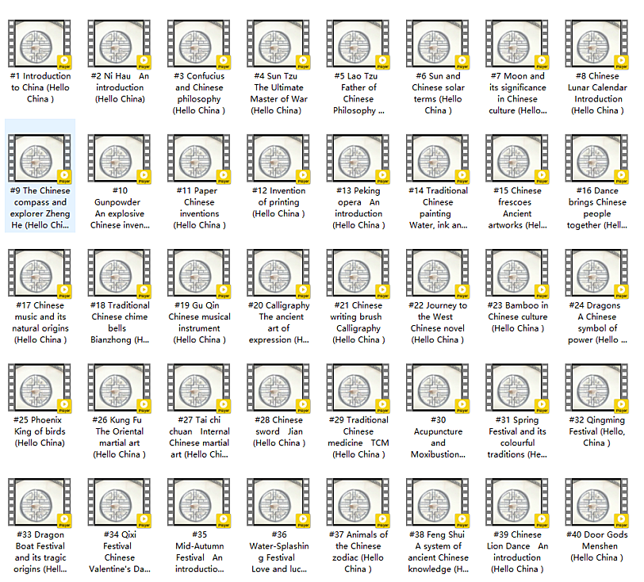Click the #4 Sun Tzu video file icon

click(x=278, y=44)
